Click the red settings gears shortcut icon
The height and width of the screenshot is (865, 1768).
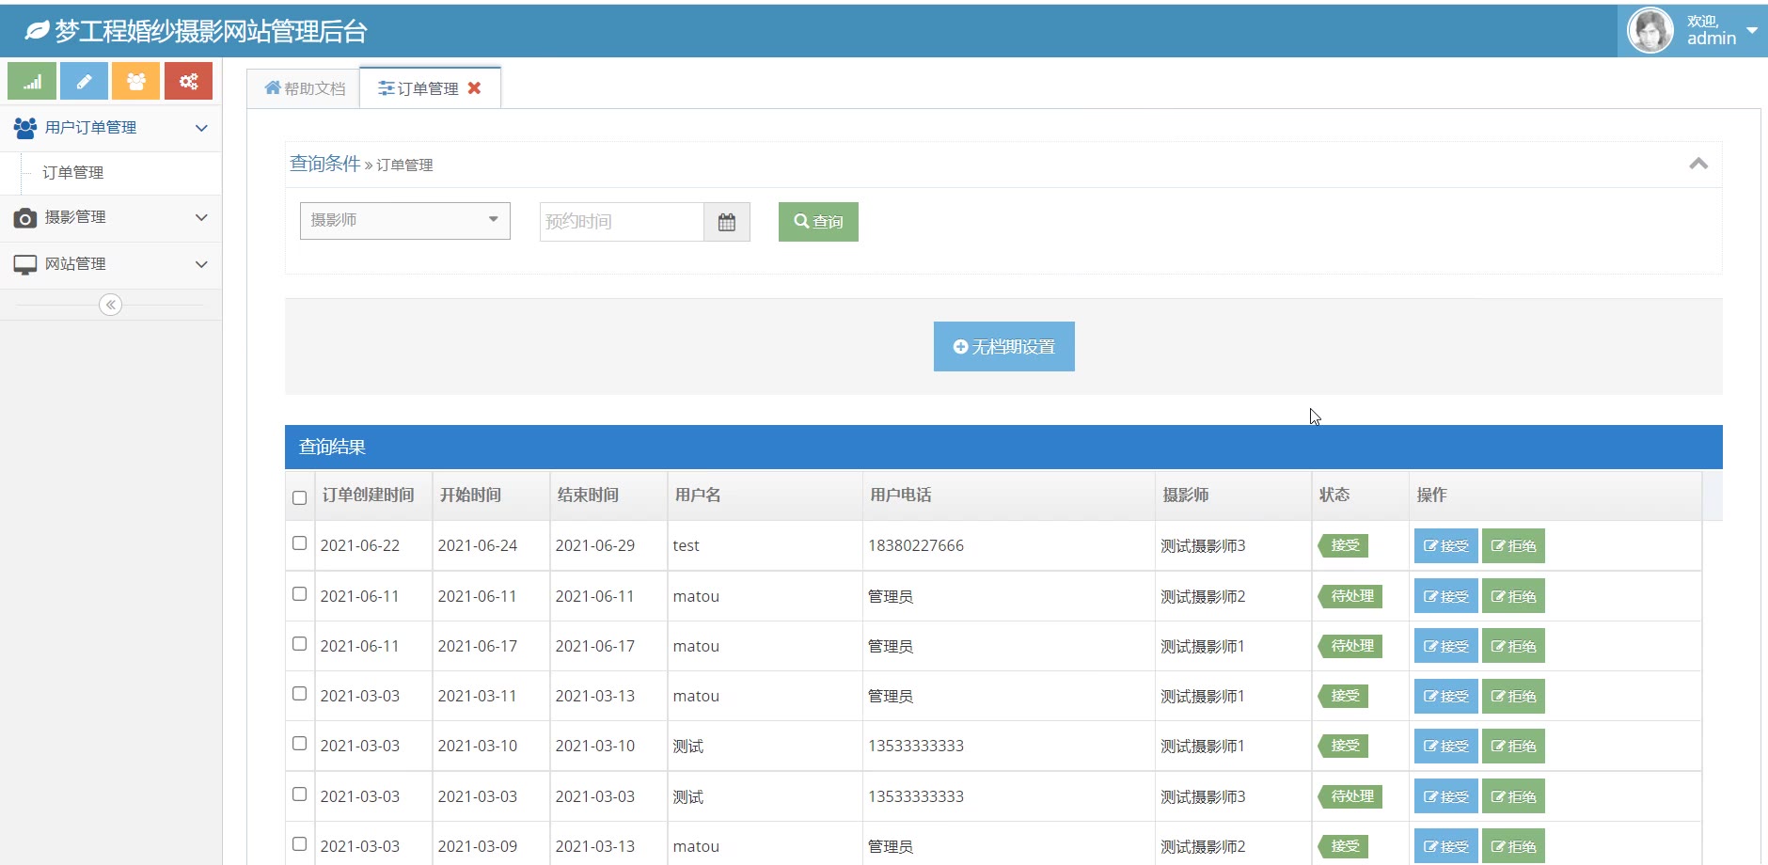(188, 82)
